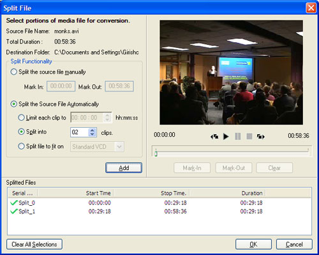Click Split_1 duration 00:29:18
The height and width of the screenshot is (255, 319).
point(251,212)
